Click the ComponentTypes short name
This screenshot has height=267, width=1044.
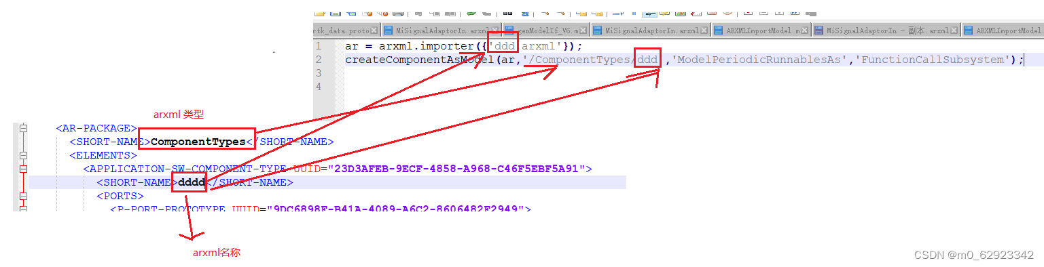coord(198,142)
